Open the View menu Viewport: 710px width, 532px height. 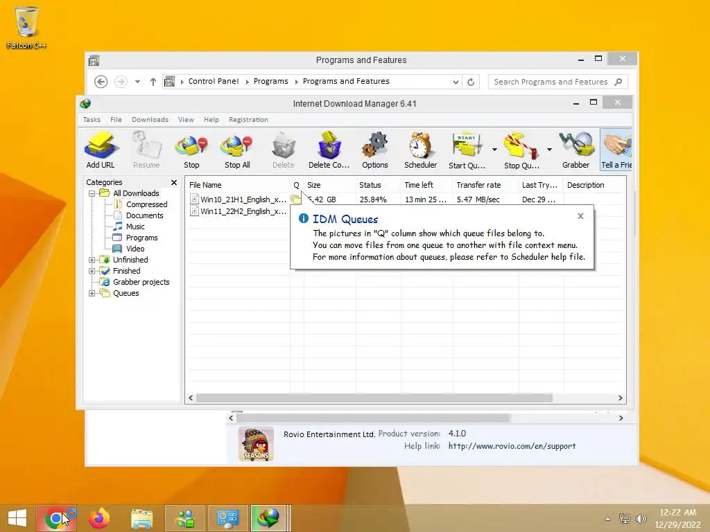click(186, 119)
